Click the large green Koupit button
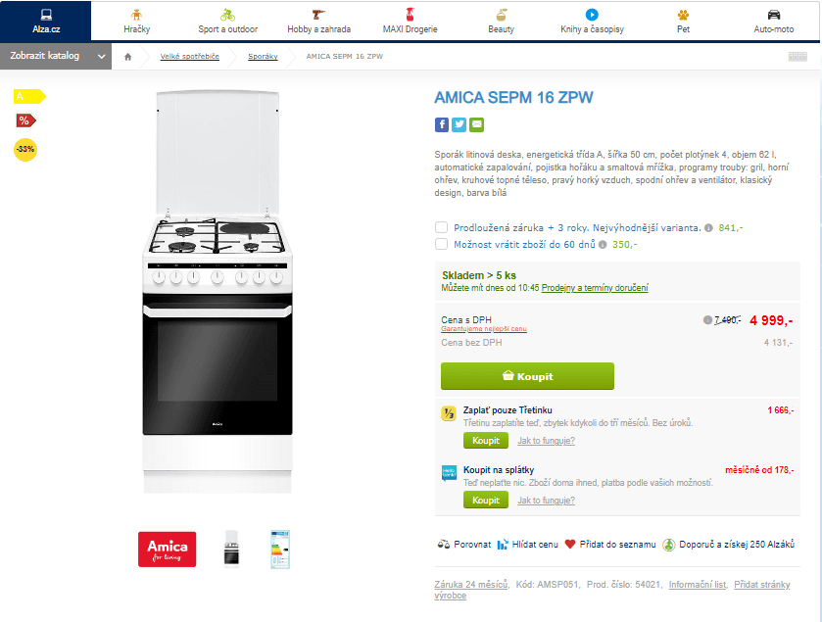This screenshot has width=822, height=622. tap(527, 376)
